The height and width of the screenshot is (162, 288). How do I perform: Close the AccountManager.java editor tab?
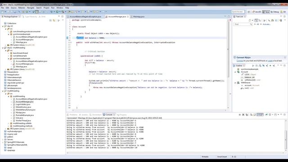tap(128, 17)
